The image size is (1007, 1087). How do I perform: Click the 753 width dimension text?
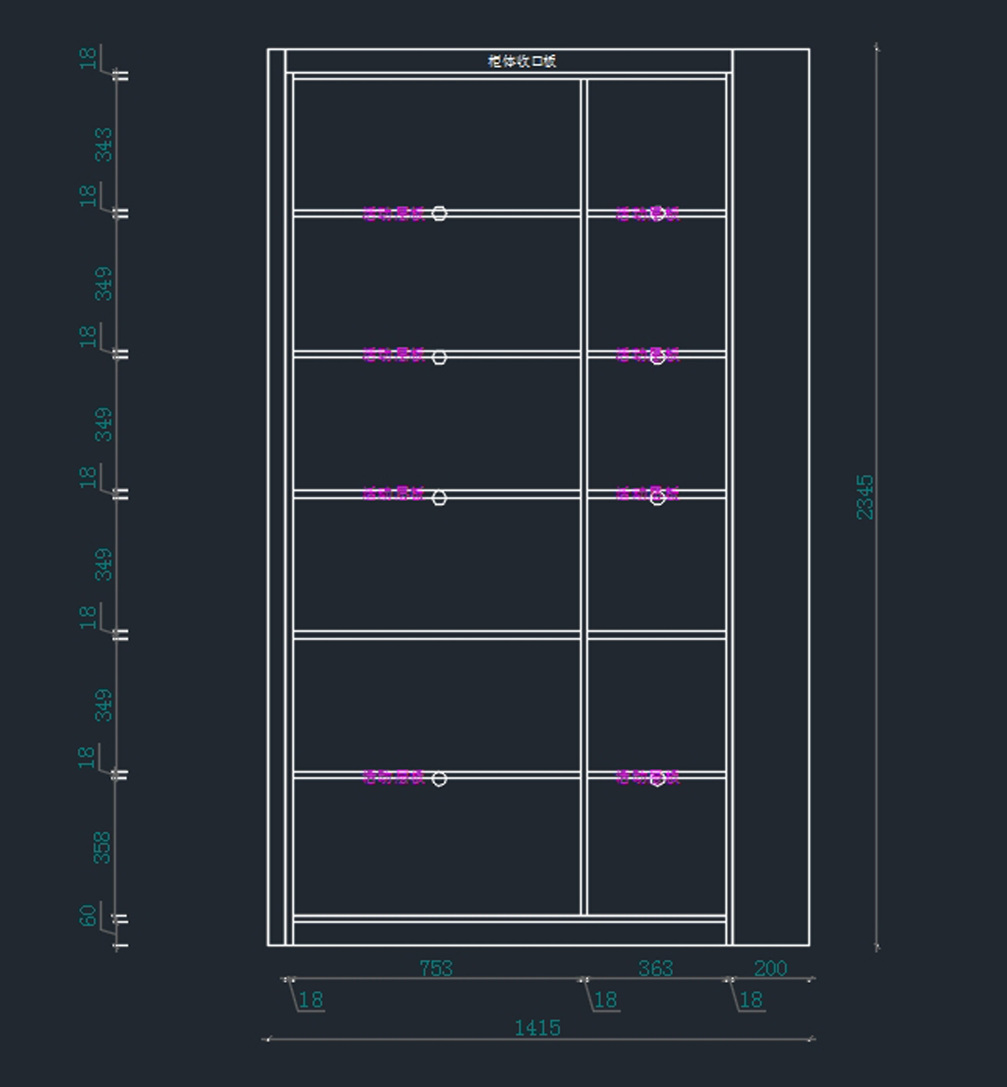[x=436, y=969]
